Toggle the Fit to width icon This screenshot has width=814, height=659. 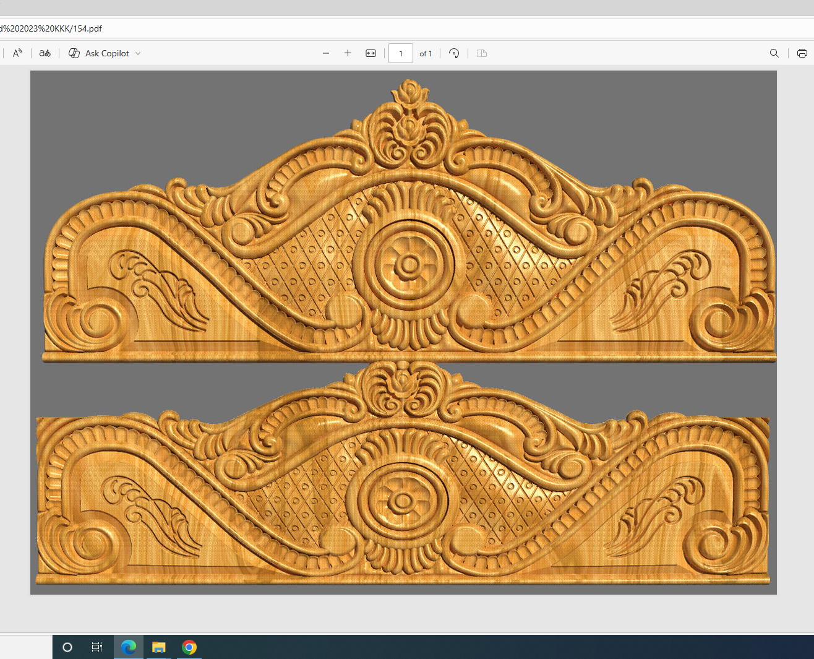tap(371, 53)
